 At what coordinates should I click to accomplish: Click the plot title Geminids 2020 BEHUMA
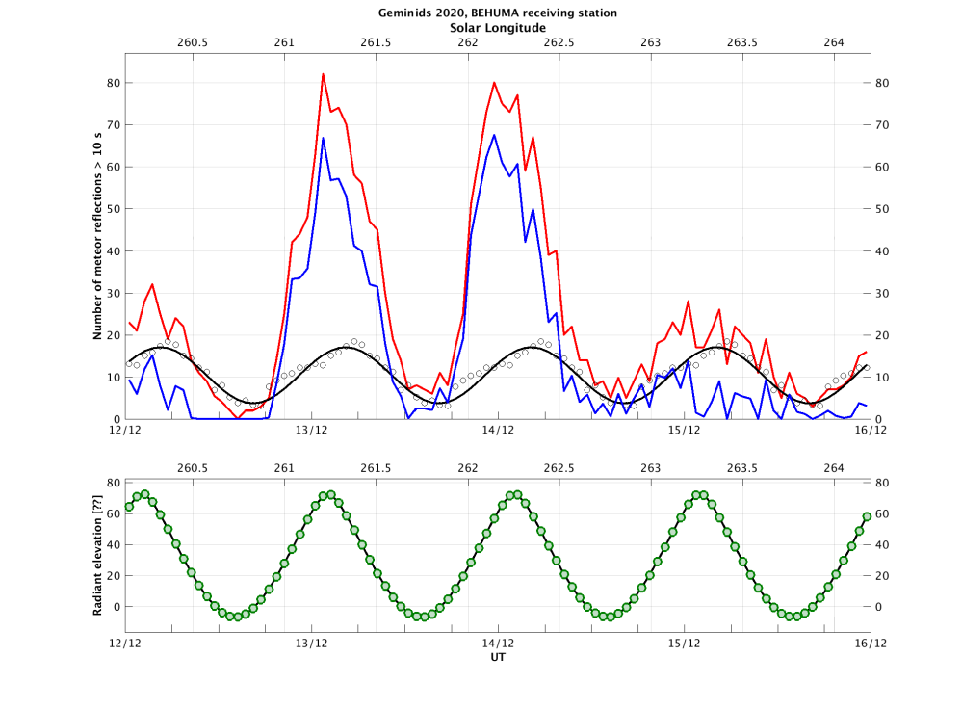click(x=497, y=13)
